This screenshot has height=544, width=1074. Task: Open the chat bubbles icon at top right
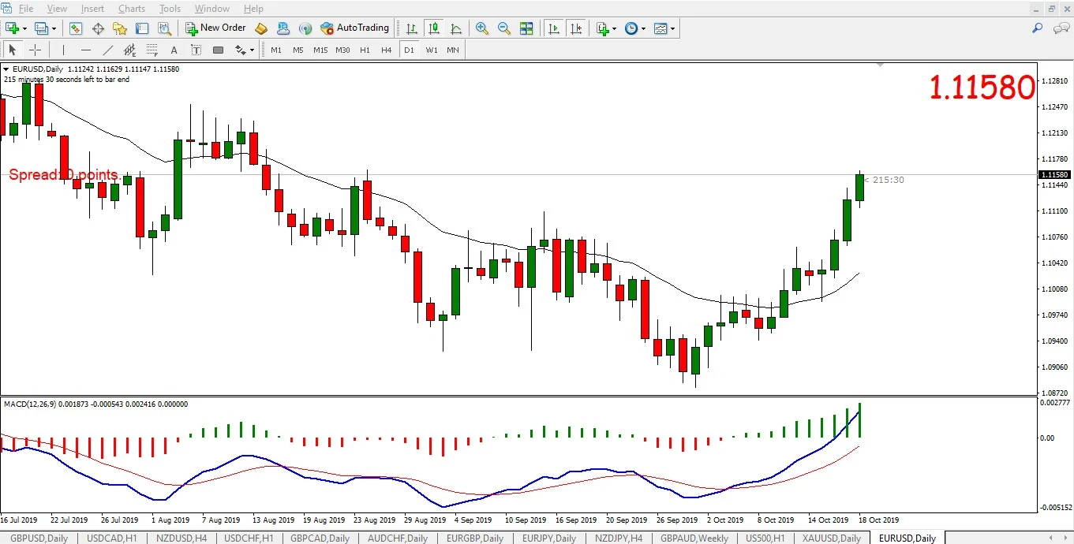pos(1061,28)
